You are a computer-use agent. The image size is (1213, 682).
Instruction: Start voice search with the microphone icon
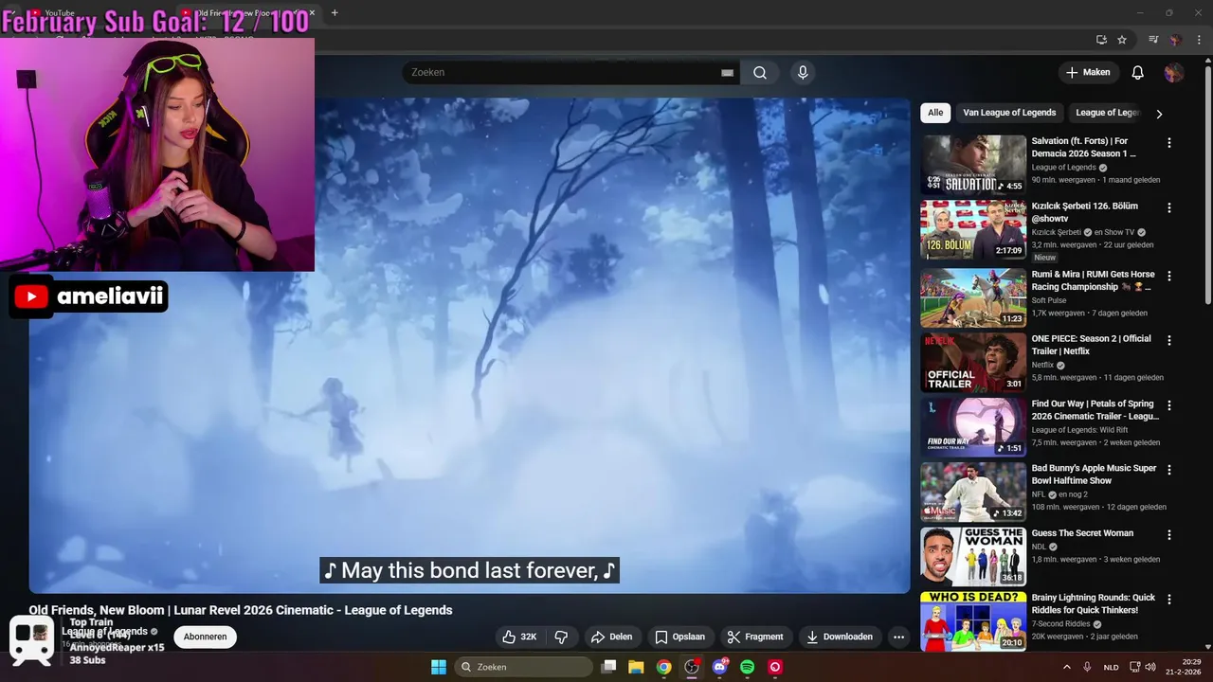(803, 73)
